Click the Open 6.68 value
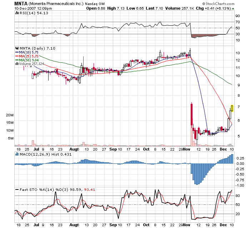The width and height of the screenshot is (250, 228). click(x=96, y=9)
